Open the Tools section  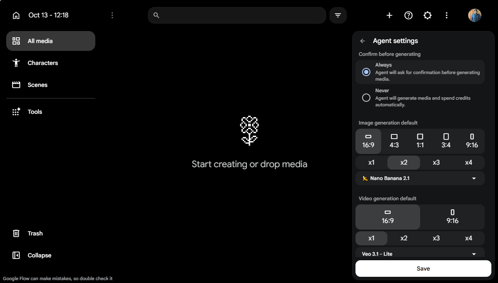pos(51,112)
